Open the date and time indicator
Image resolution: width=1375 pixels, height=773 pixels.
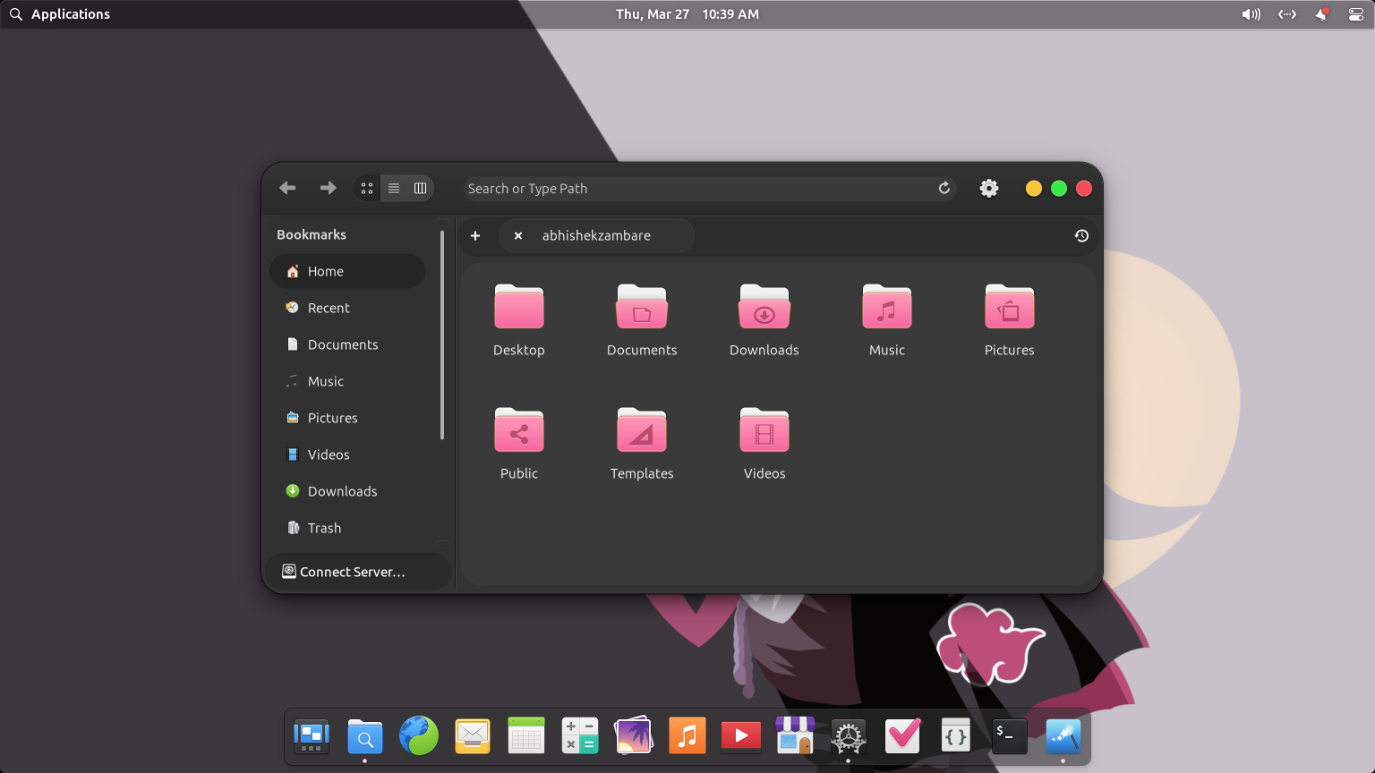[x=687, y=14]
